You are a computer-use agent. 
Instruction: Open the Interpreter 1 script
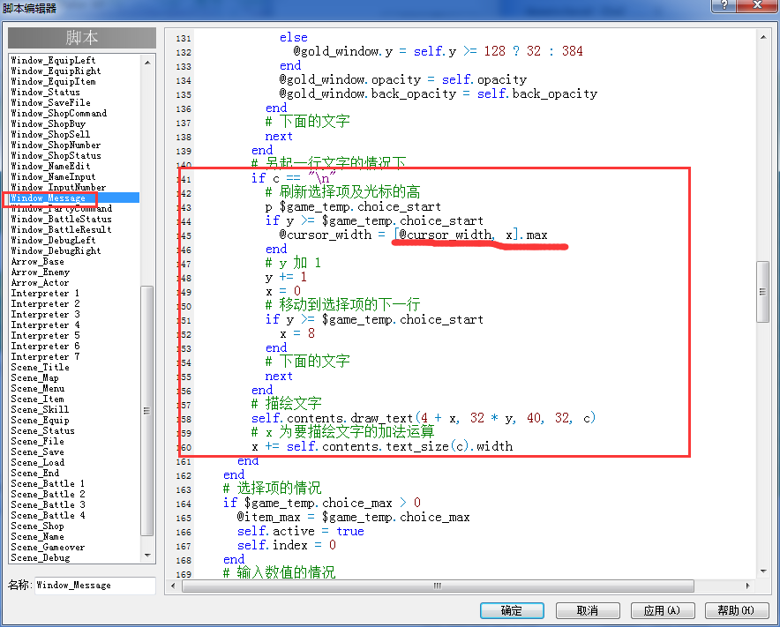(x=45, y=293)
